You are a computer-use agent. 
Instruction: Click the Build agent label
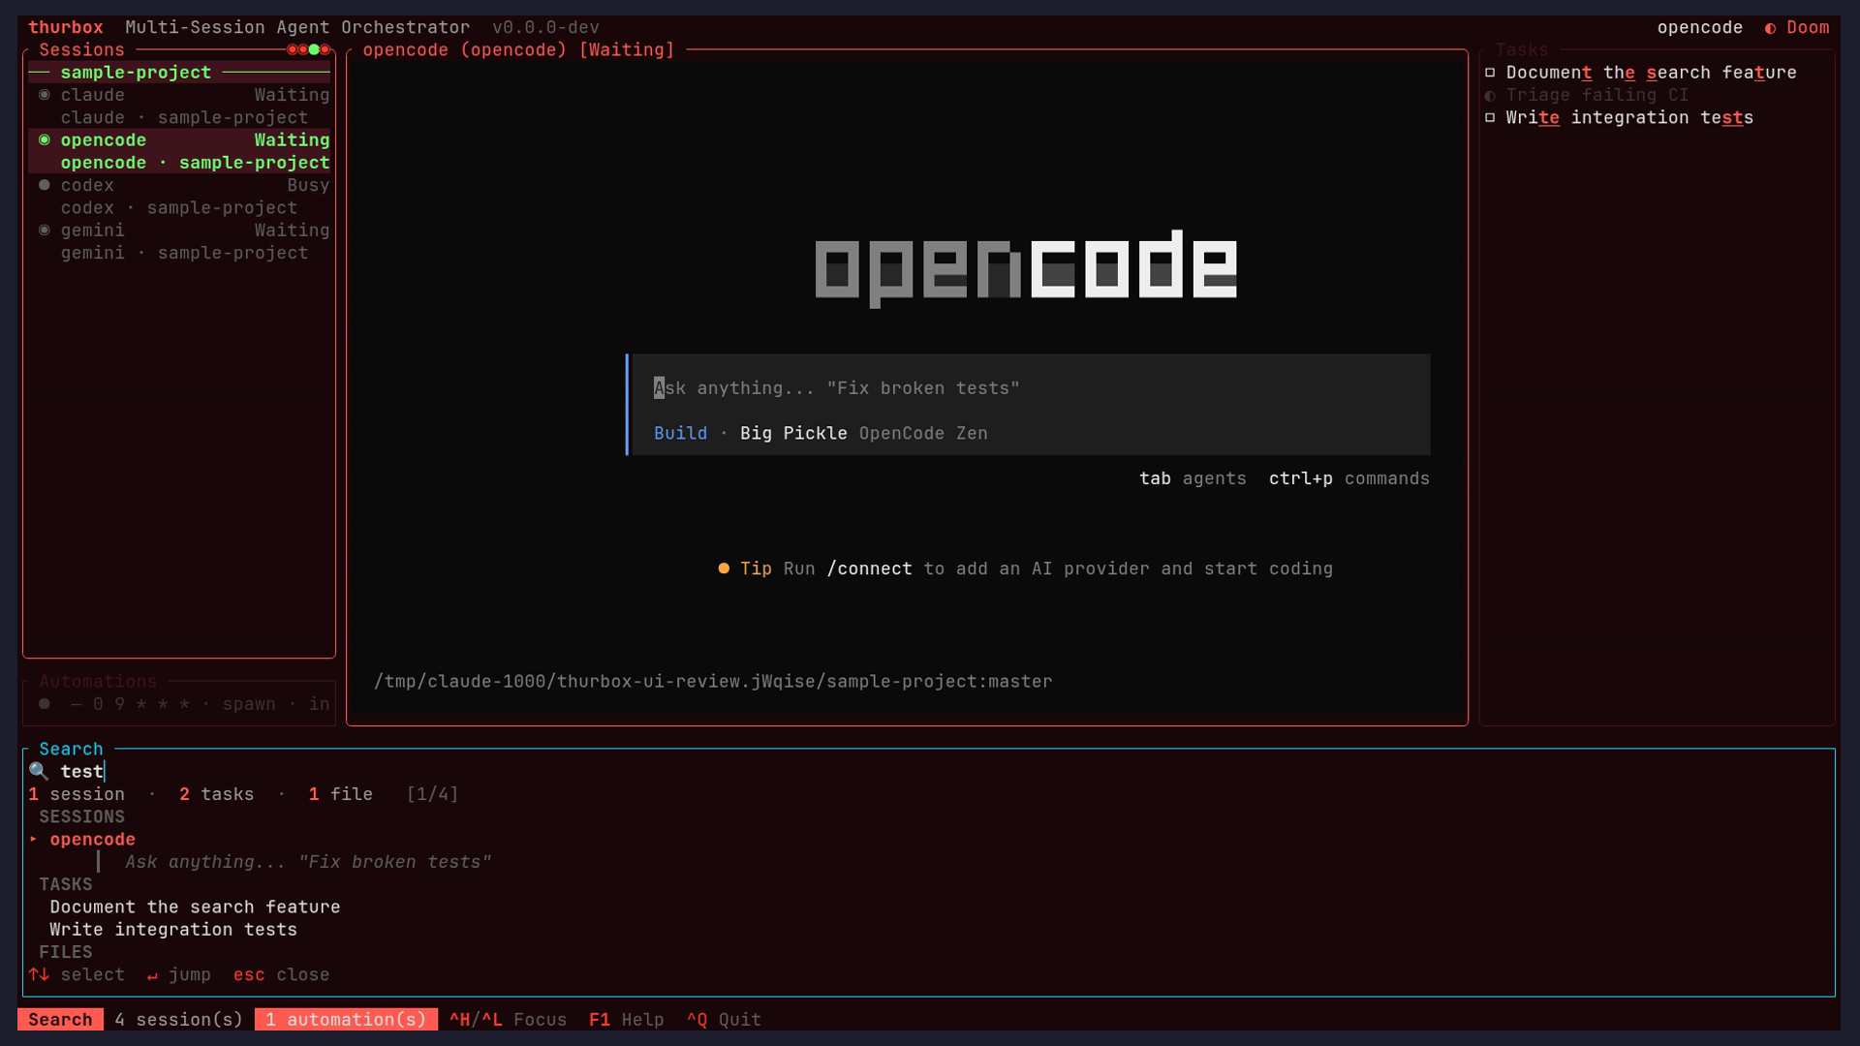pyautogui.click(x=680, y=434)
